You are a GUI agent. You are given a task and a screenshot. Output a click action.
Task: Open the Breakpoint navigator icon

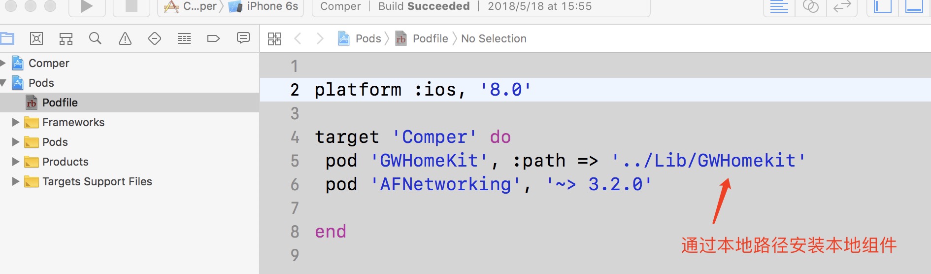pos(213,38)
